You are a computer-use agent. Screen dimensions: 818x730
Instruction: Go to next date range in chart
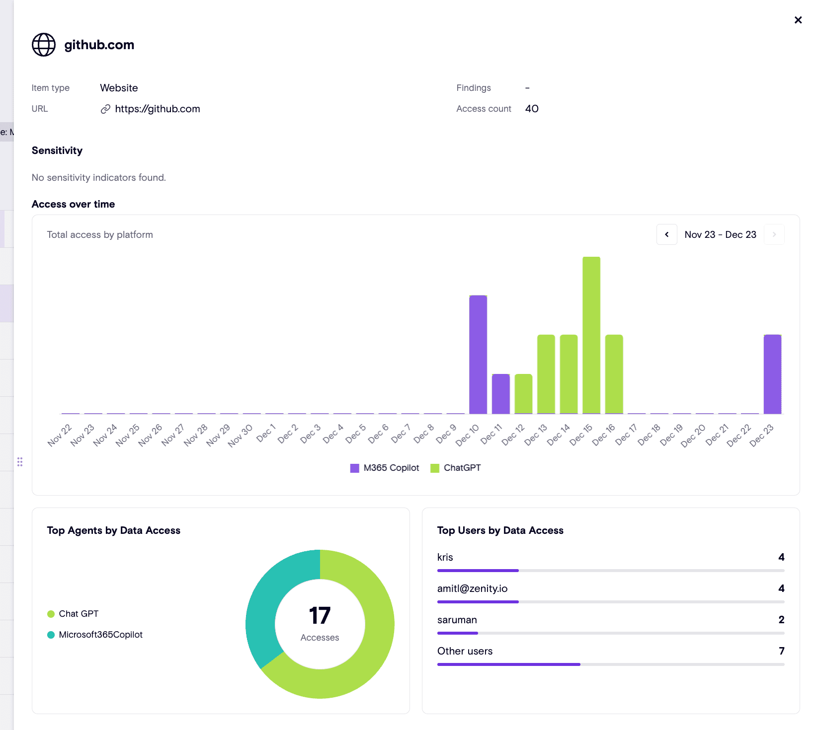(774, 234)
